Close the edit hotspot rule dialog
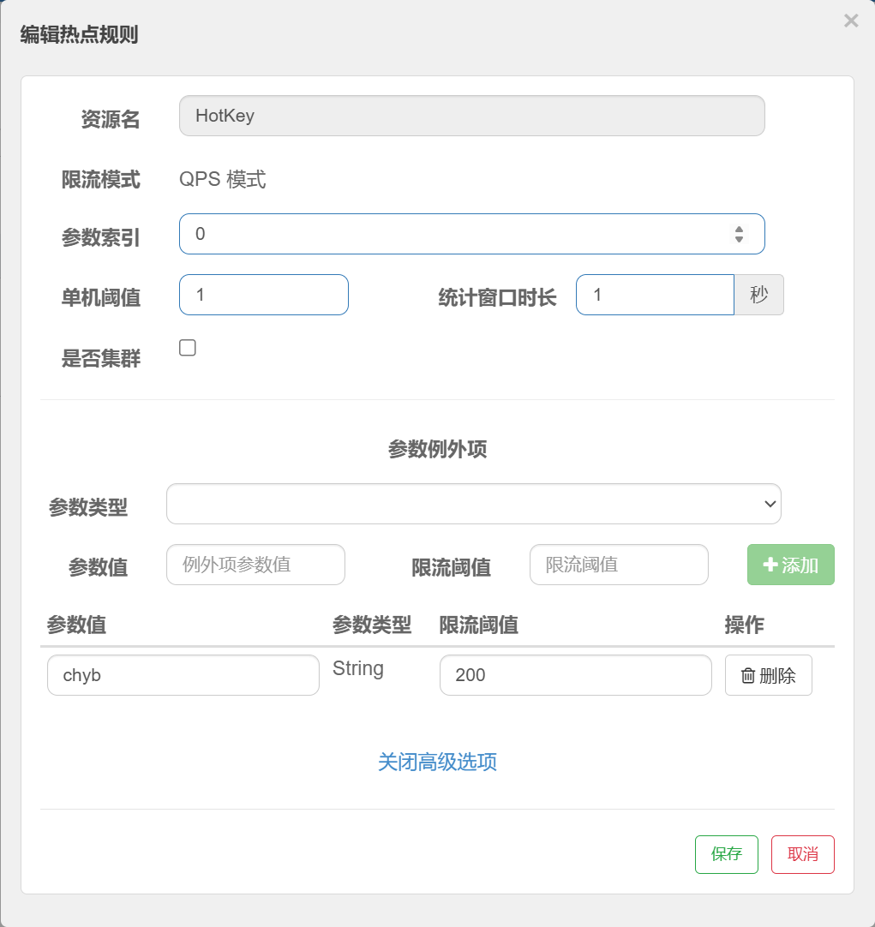The width and height of the screenshot is (875, 927). click(x=851, y=21)
